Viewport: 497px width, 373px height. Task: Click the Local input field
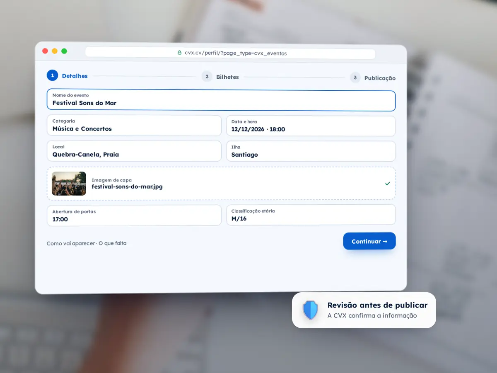click(134, 151)
